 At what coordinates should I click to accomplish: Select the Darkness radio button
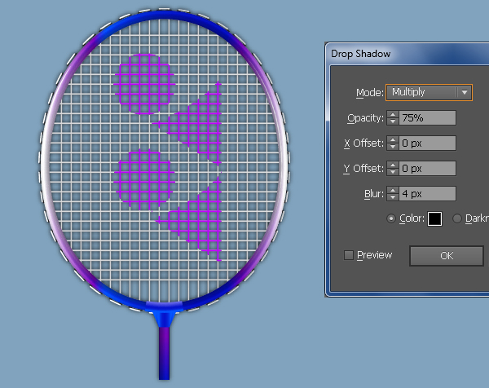coord(457,218)
